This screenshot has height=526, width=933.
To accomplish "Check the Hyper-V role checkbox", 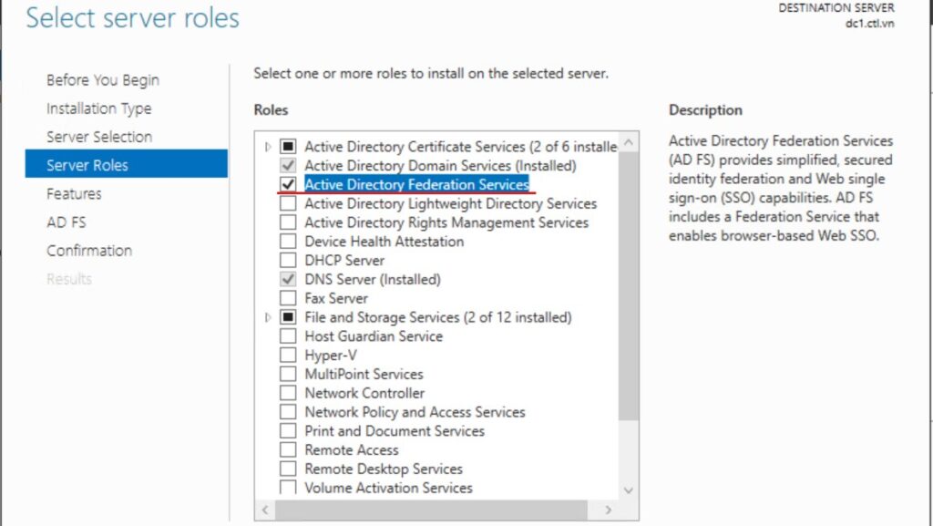I will [x=288, y=356].
